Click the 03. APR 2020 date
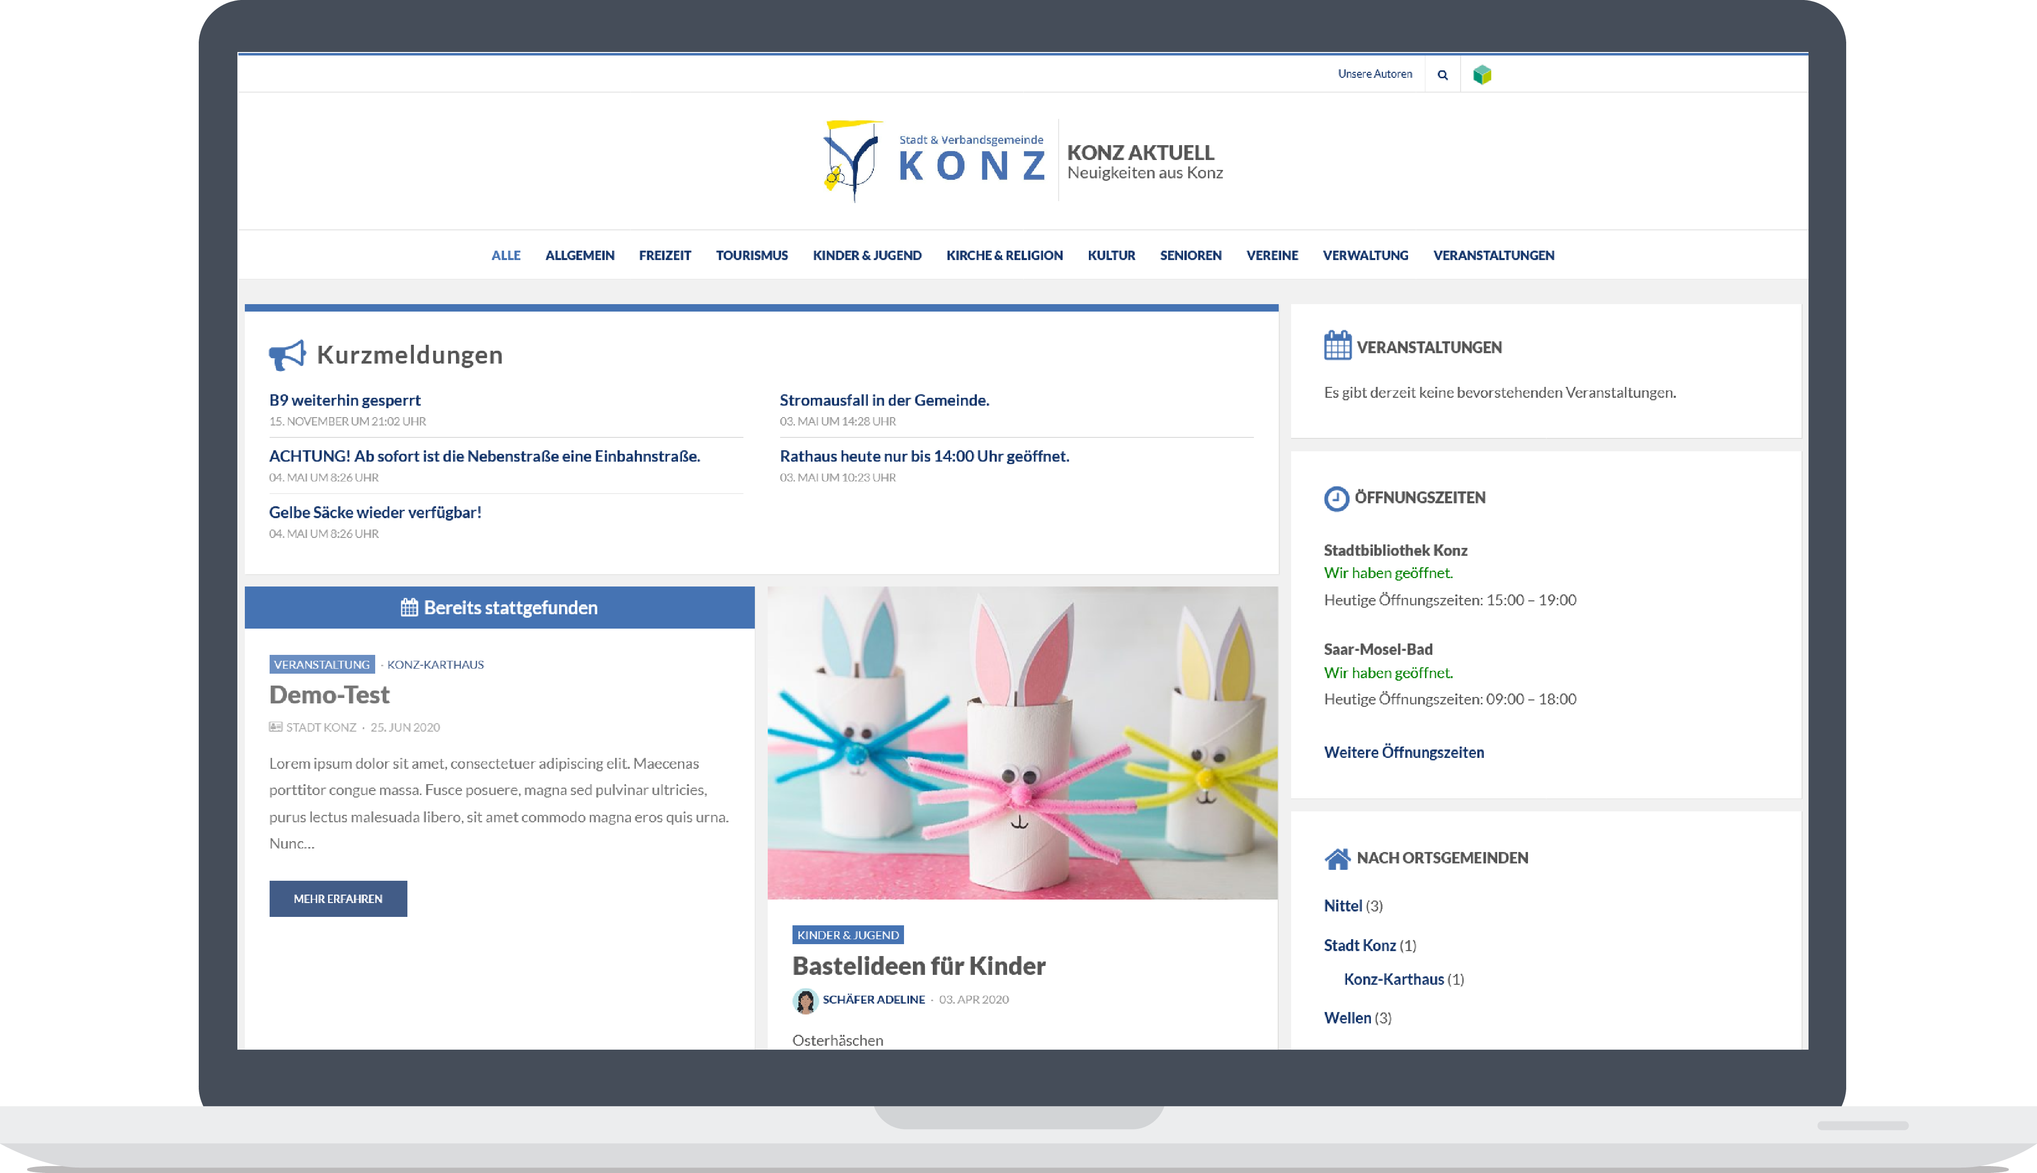Viewport: 2037px width, 1173px height. [x=973, y=1000]
